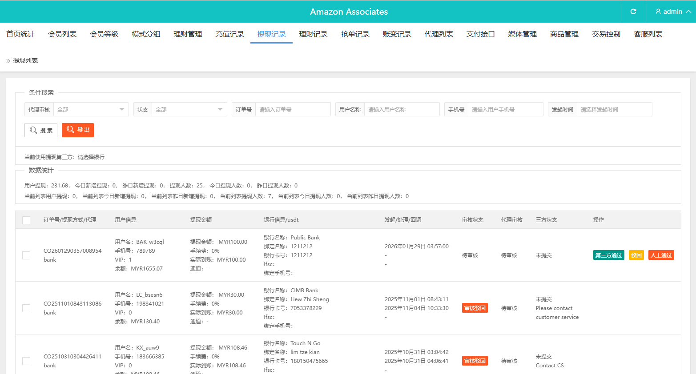The height and width of the screenshot is (374, 696).
Task: Click the green 第三方通过 button
Action: pyautogui.click(x=608, y=255)
